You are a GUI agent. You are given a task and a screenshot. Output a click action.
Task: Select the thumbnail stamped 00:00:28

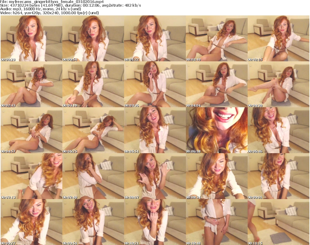click(31, 38)
